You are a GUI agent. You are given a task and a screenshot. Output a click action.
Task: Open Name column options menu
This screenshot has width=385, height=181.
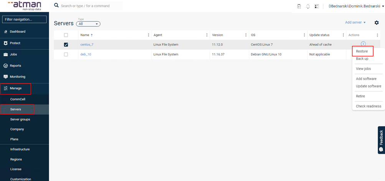pos(148,35)
